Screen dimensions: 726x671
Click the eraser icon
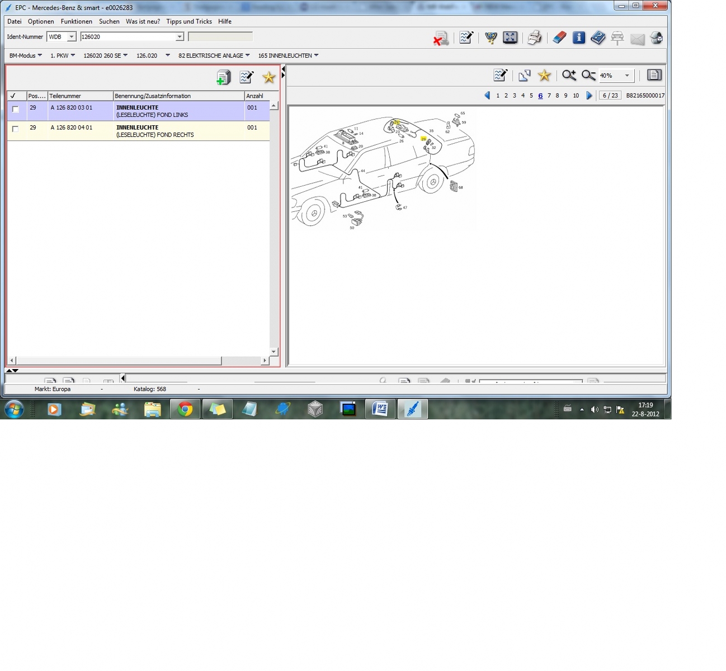pos(559,38)
